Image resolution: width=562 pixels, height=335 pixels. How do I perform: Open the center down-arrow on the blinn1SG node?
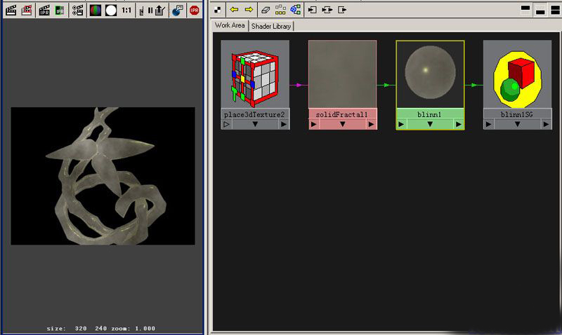click(x=517, y=124)
